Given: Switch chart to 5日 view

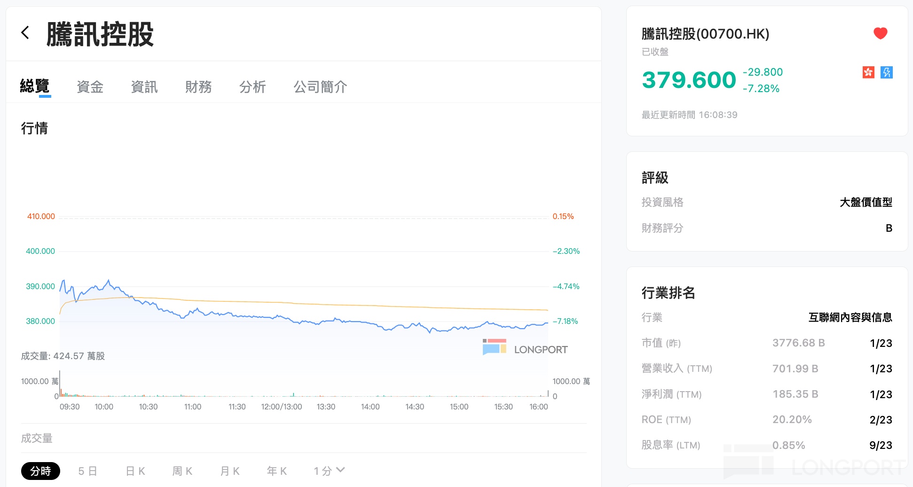Looking at the screenshot, I should point(87,471).
